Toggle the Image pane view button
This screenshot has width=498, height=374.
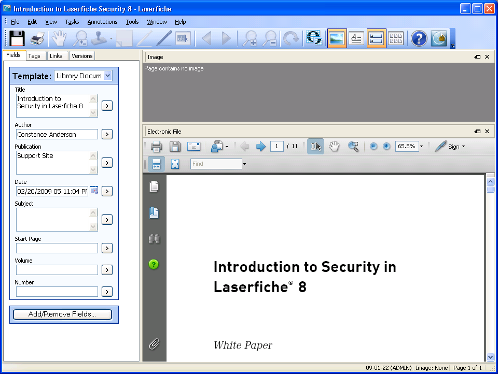pos(337,39)
